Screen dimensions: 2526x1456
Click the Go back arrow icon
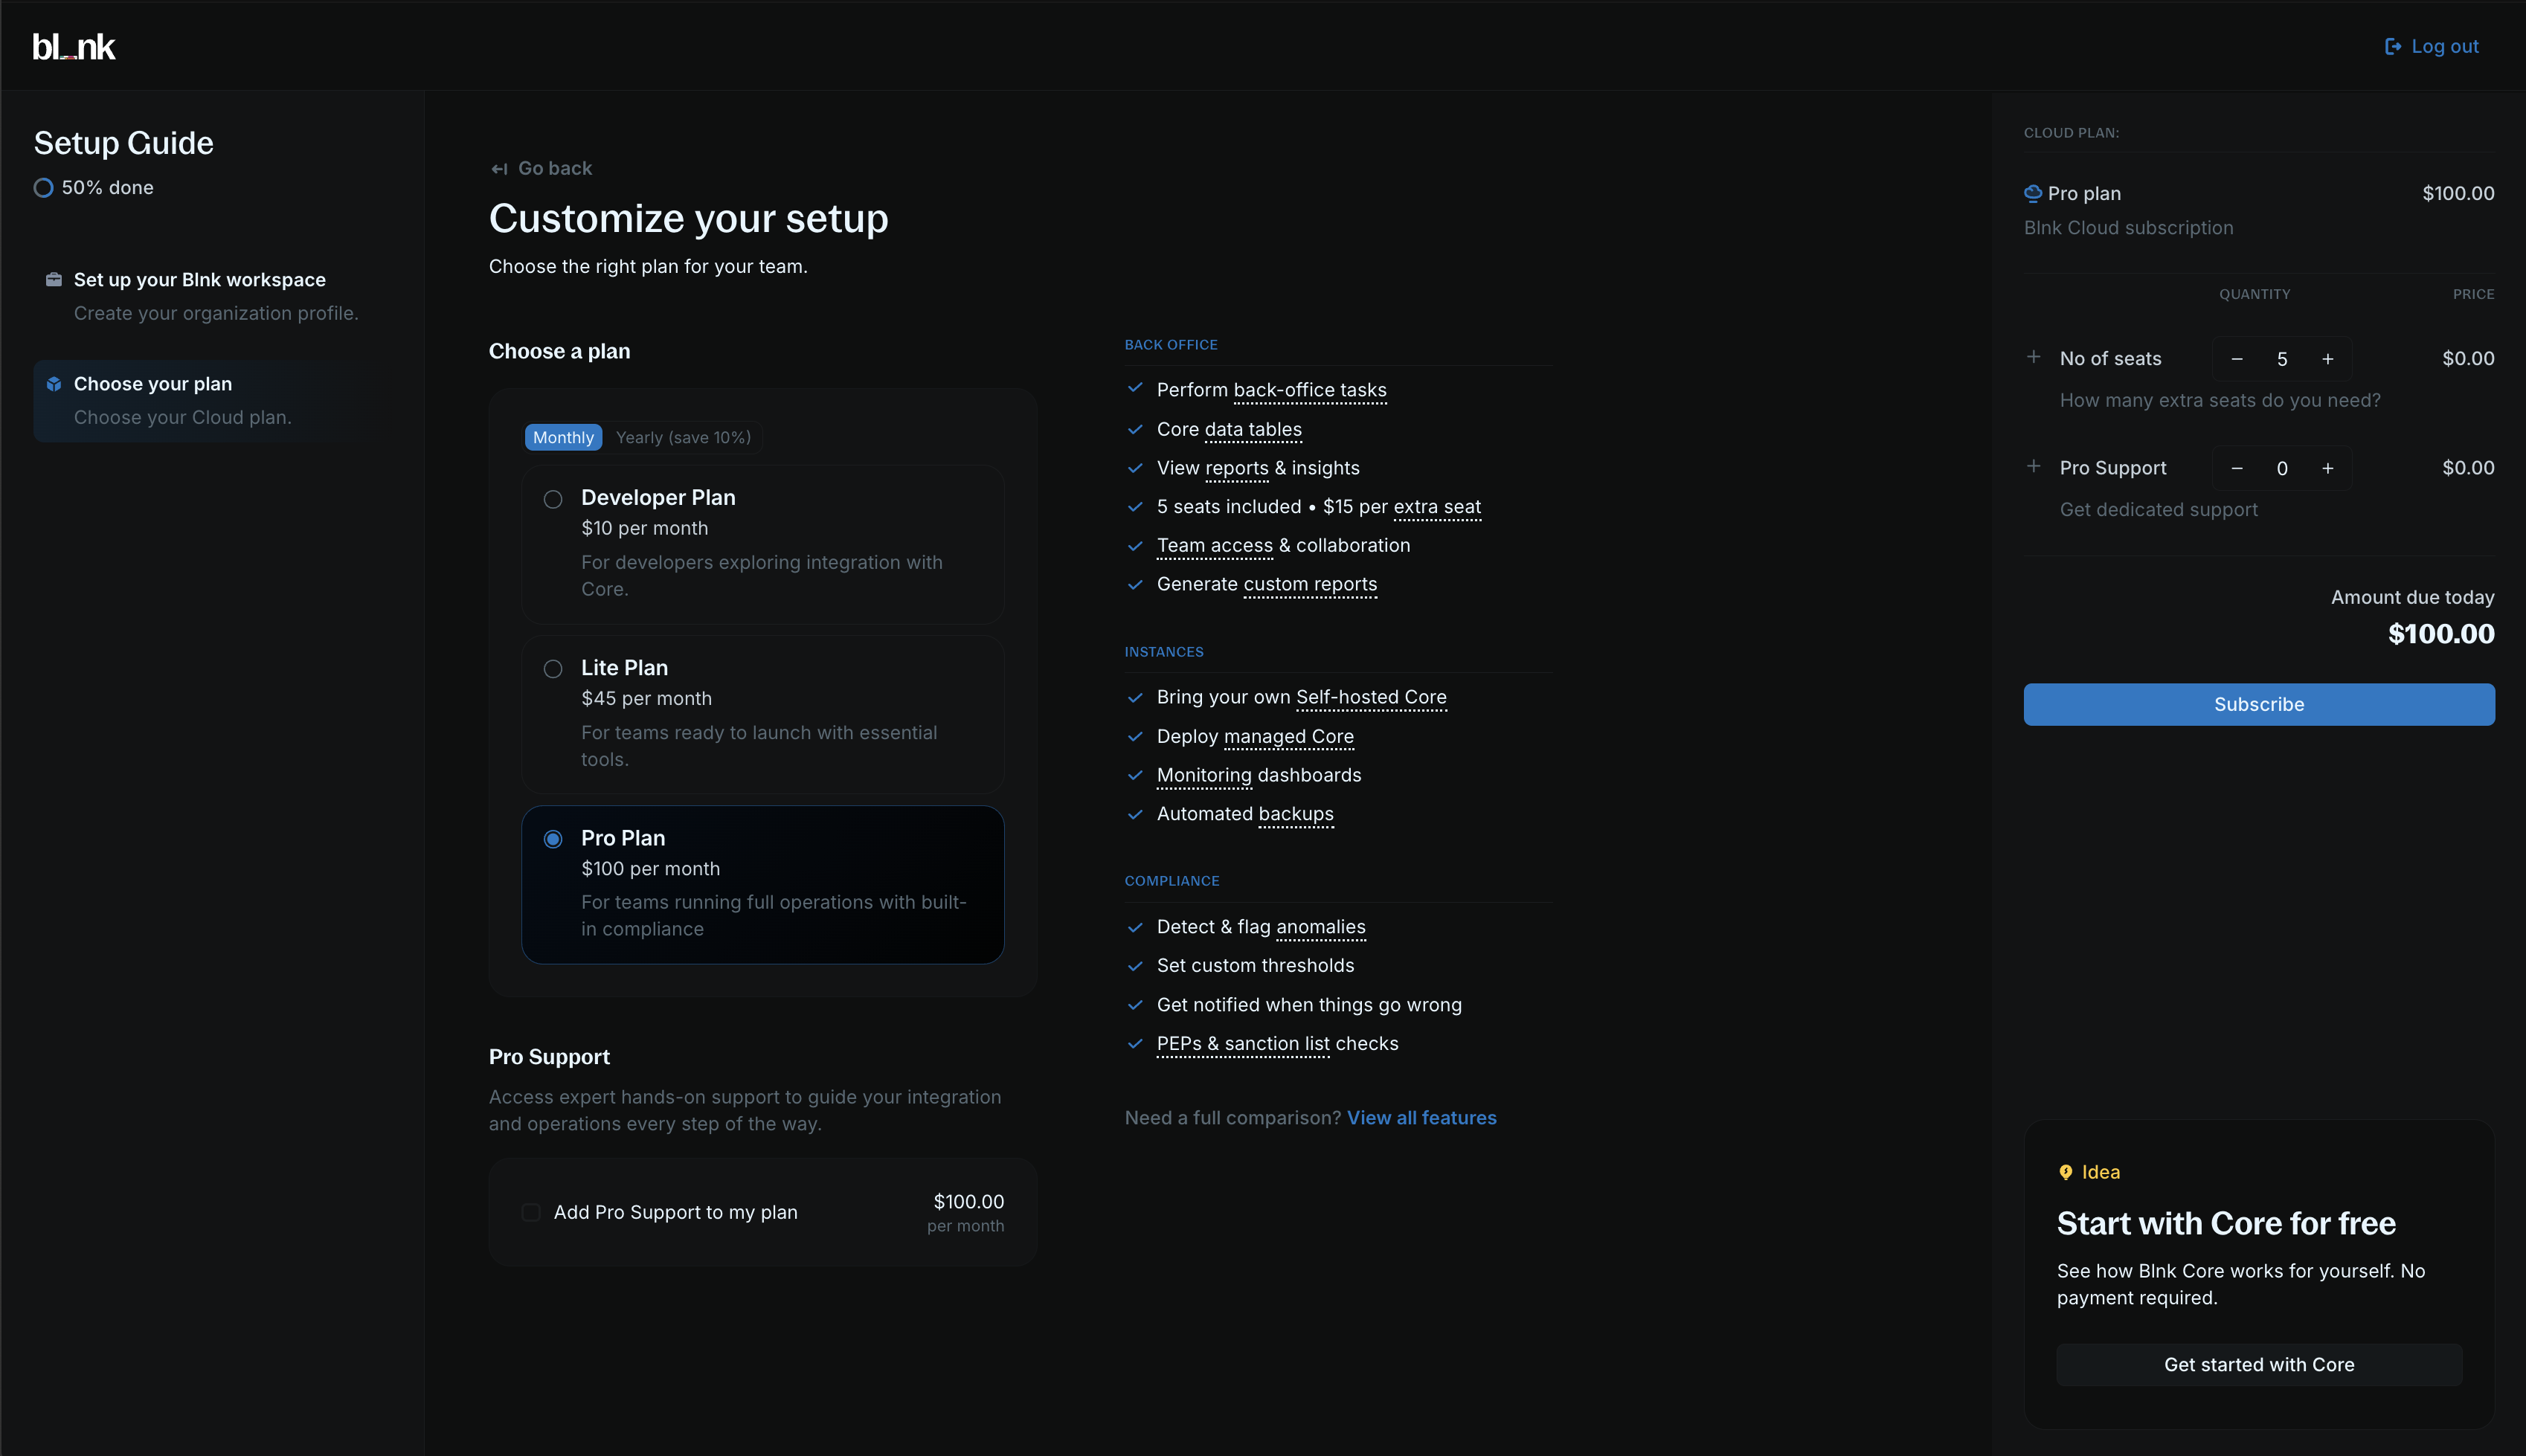click(x=499, y=169)
